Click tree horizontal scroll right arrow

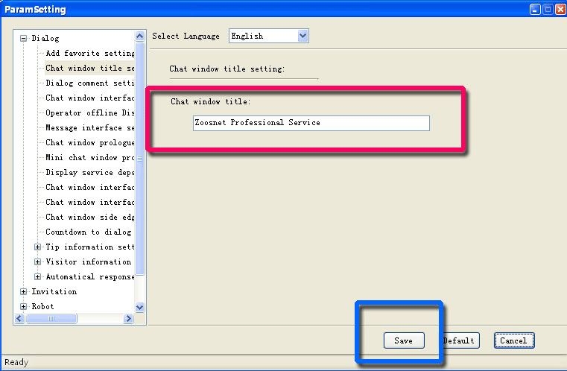(x=128, y=319)
